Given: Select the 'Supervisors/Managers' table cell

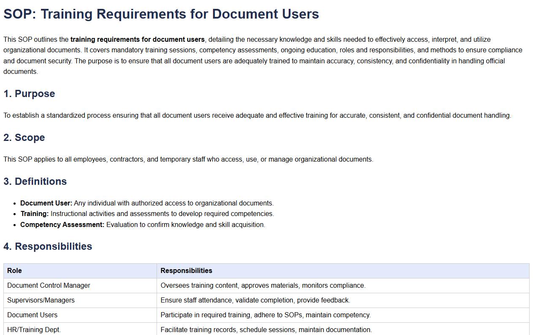Looking at the screenshot, I should click(x=41, y=300).
